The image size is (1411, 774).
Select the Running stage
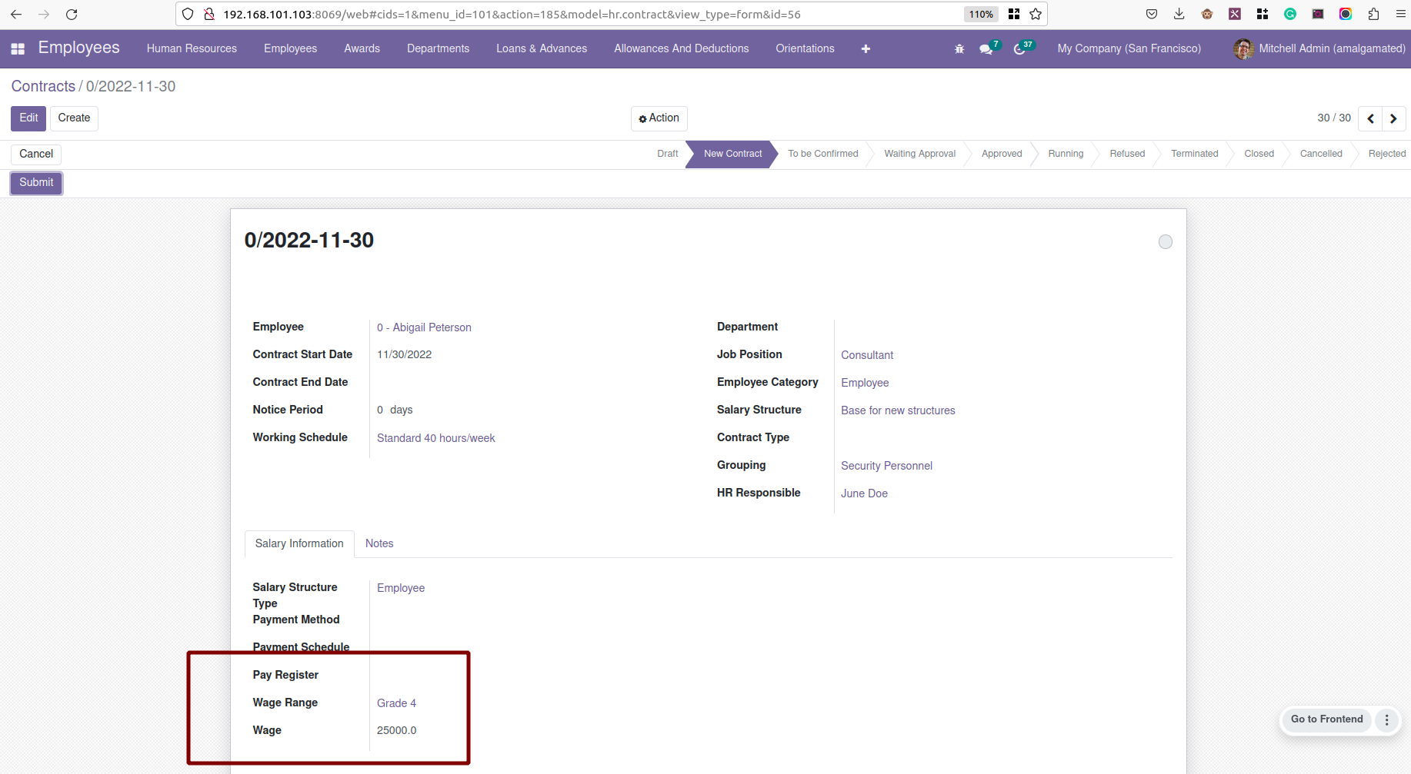click(1066, 154)
